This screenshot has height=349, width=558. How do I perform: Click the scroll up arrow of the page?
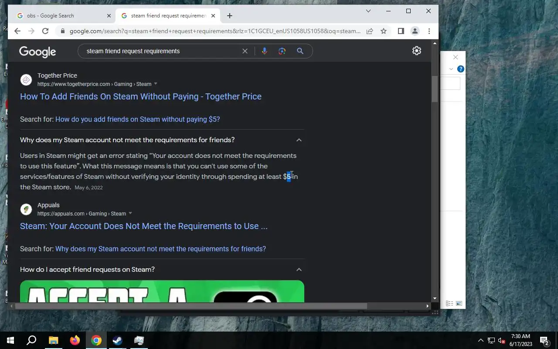(435, 43)
